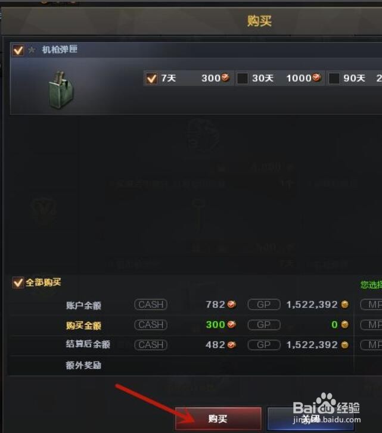Click the cash coin icon beside 482 remaining
Screen dimensions: 382x433
[x=232, y=345]
